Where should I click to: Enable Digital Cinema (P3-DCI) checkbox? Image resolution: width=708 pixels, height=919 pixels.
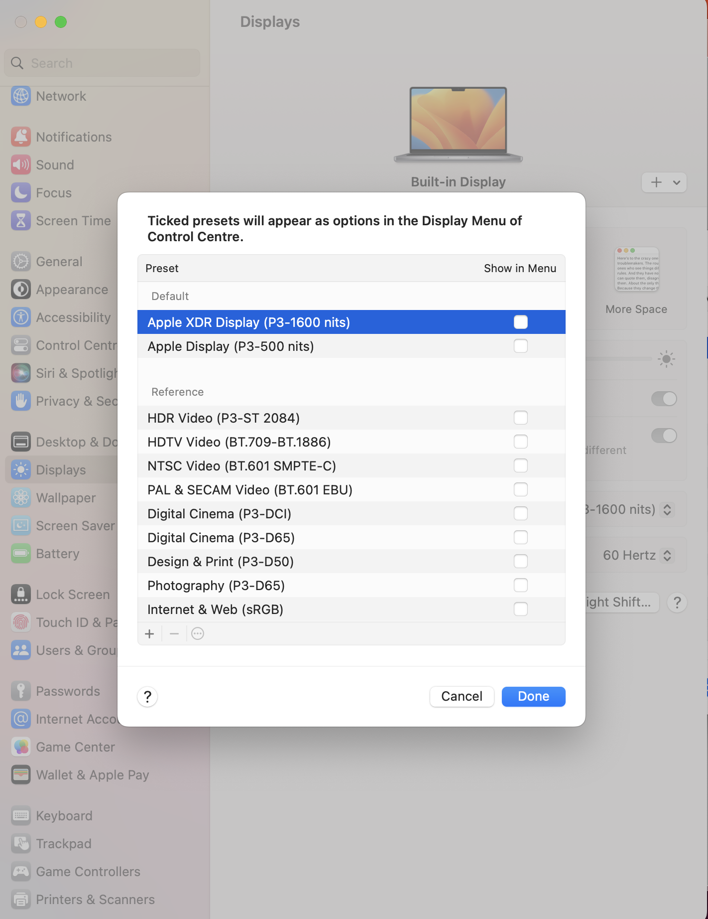[x=521, y=514]
